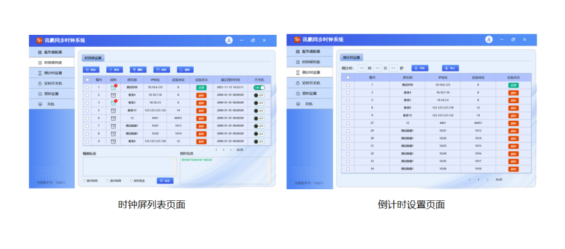
Task: Tick the checkbox for row 6 in left window table
Action: tap(87, 118)
